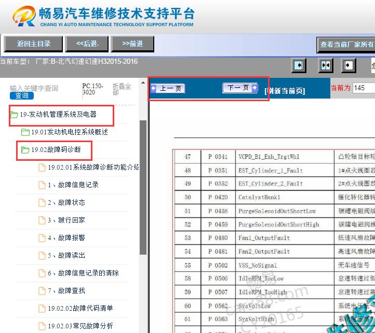Click table cell P 0420
The image size is (375, 333).
tap(218, 197)
